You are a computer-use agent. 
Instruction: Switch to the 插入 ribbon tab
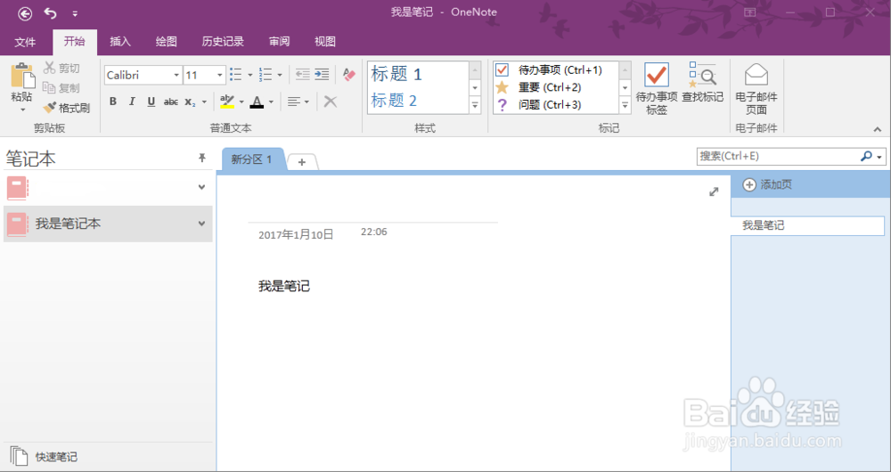coord(120,42)
